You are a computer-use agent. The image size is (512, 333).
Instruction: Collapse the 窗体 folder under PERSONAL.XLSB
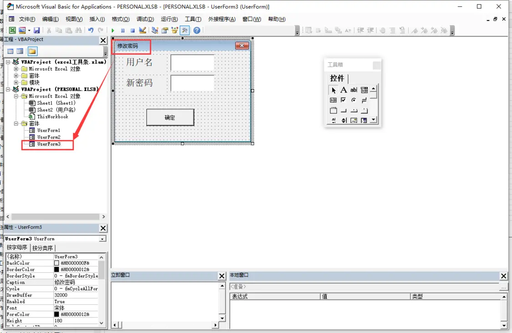pyautogui.click(x=16, y=123)
